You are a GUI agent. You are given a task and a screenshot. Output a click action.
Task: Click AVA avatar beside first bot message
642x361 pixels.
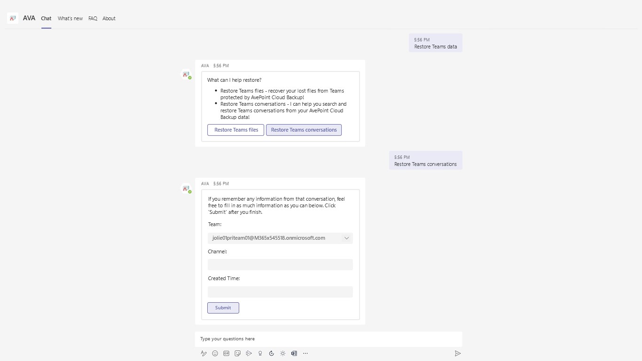(187, 75)
